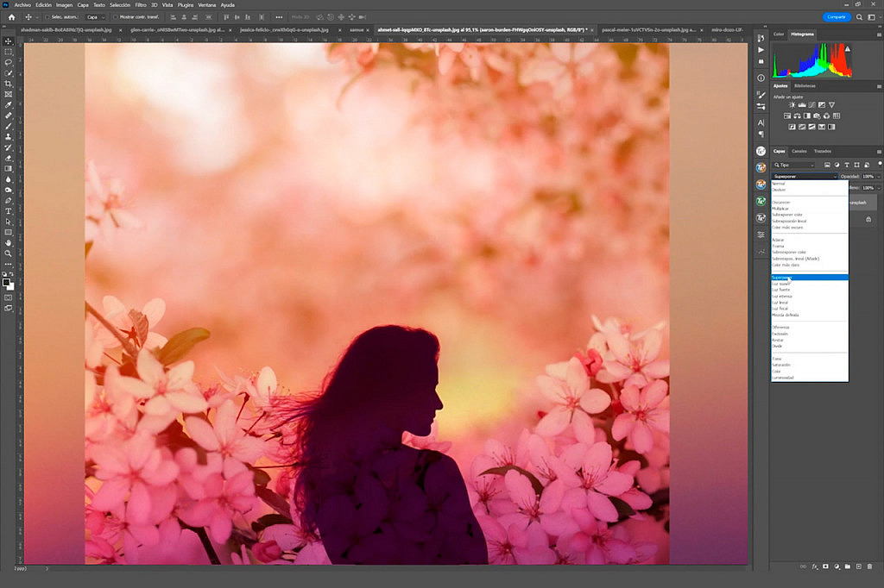The width and height of the screenshot is (884, 588).
Task: Select the Clone Stamp tool
Action: [x=8, y=136]
